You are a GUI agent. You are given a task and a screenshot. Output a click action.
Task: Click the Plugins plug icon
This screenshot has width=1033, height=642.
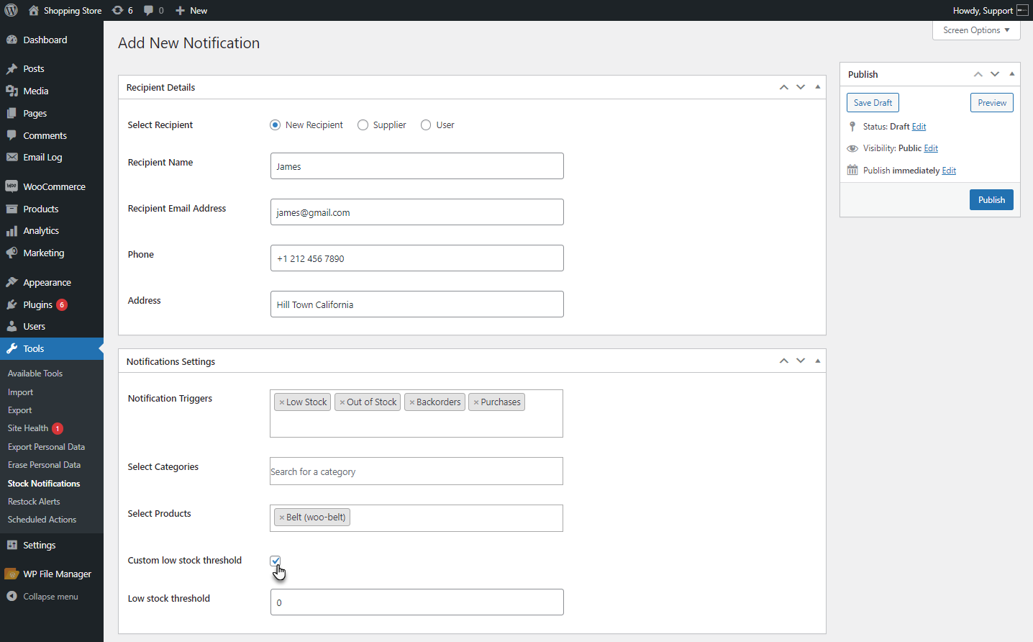12,304
